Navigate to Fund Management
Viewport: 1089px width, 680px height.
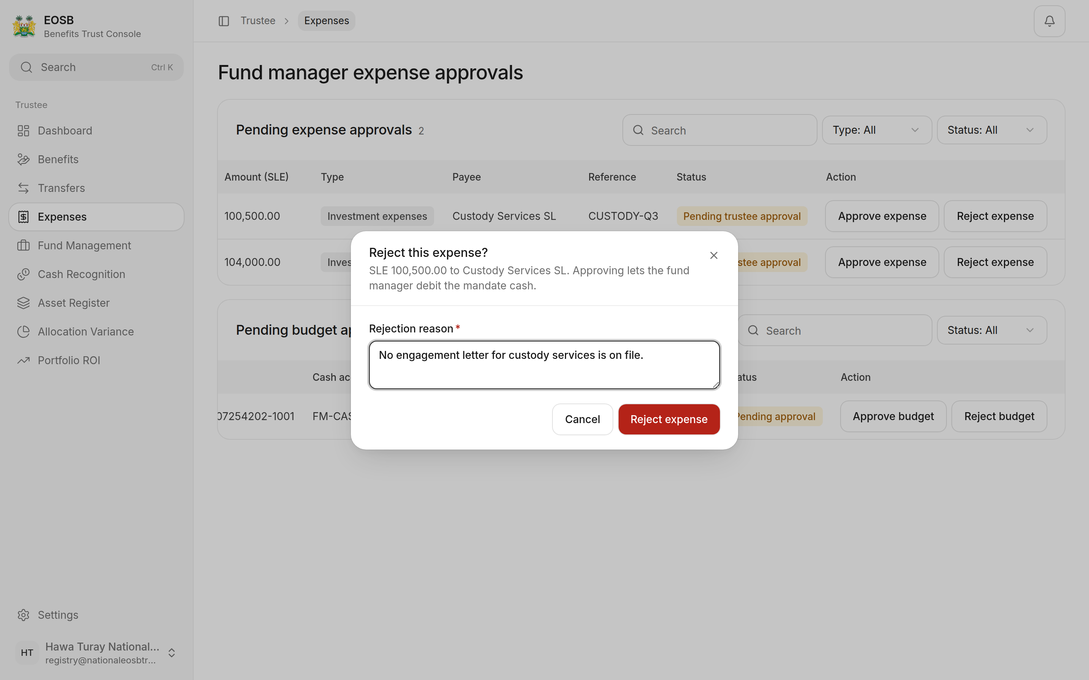coord(96,246)
